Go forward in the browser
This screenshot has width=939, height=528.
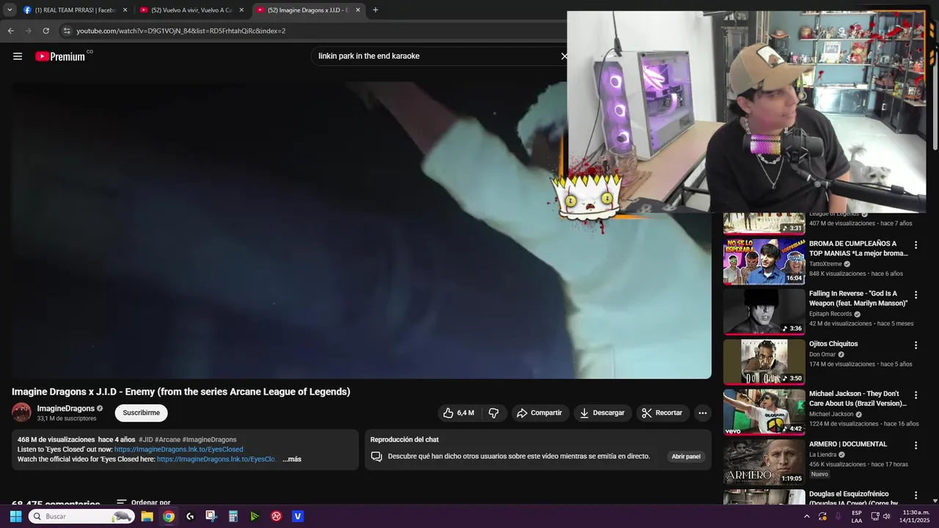coord(28,31)
